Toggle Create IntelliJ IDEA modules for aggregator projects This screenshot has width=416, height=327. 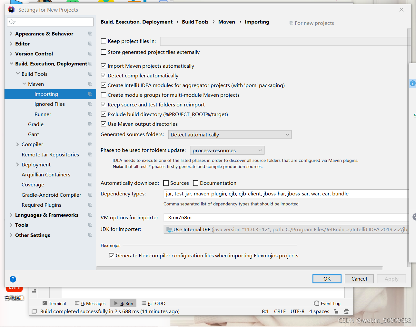pyautogui.click(x=104, y=85)
